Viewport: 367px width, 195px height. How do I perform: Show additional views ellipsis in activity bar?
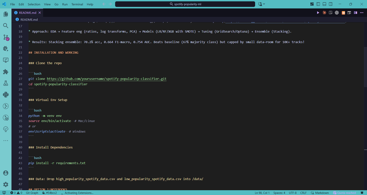[x=6, y=141]
